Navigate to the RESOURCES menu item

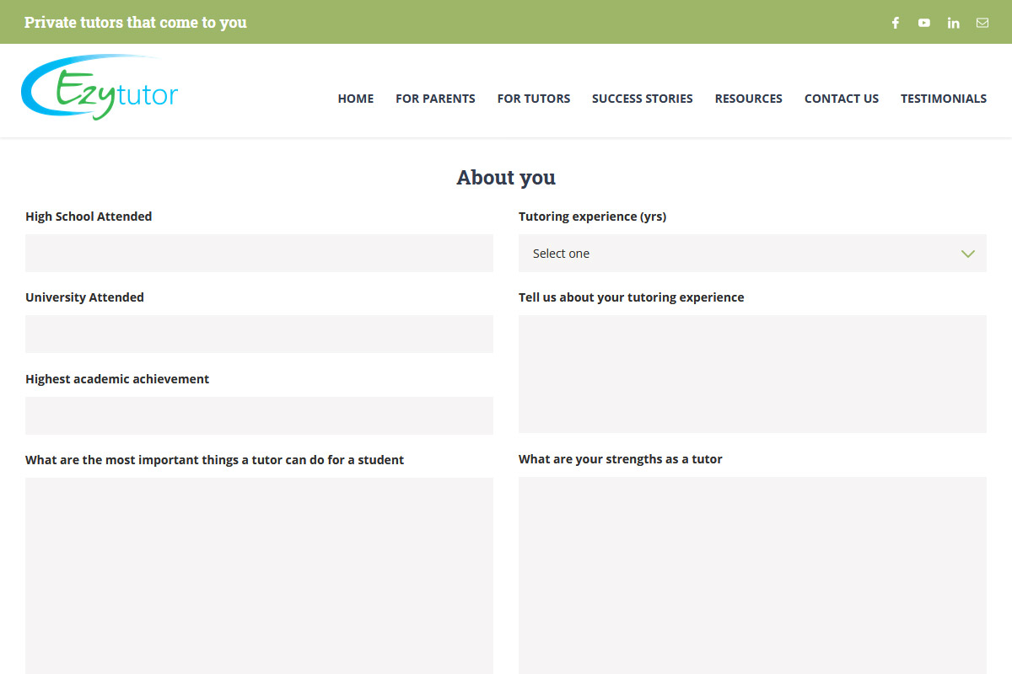748,99
